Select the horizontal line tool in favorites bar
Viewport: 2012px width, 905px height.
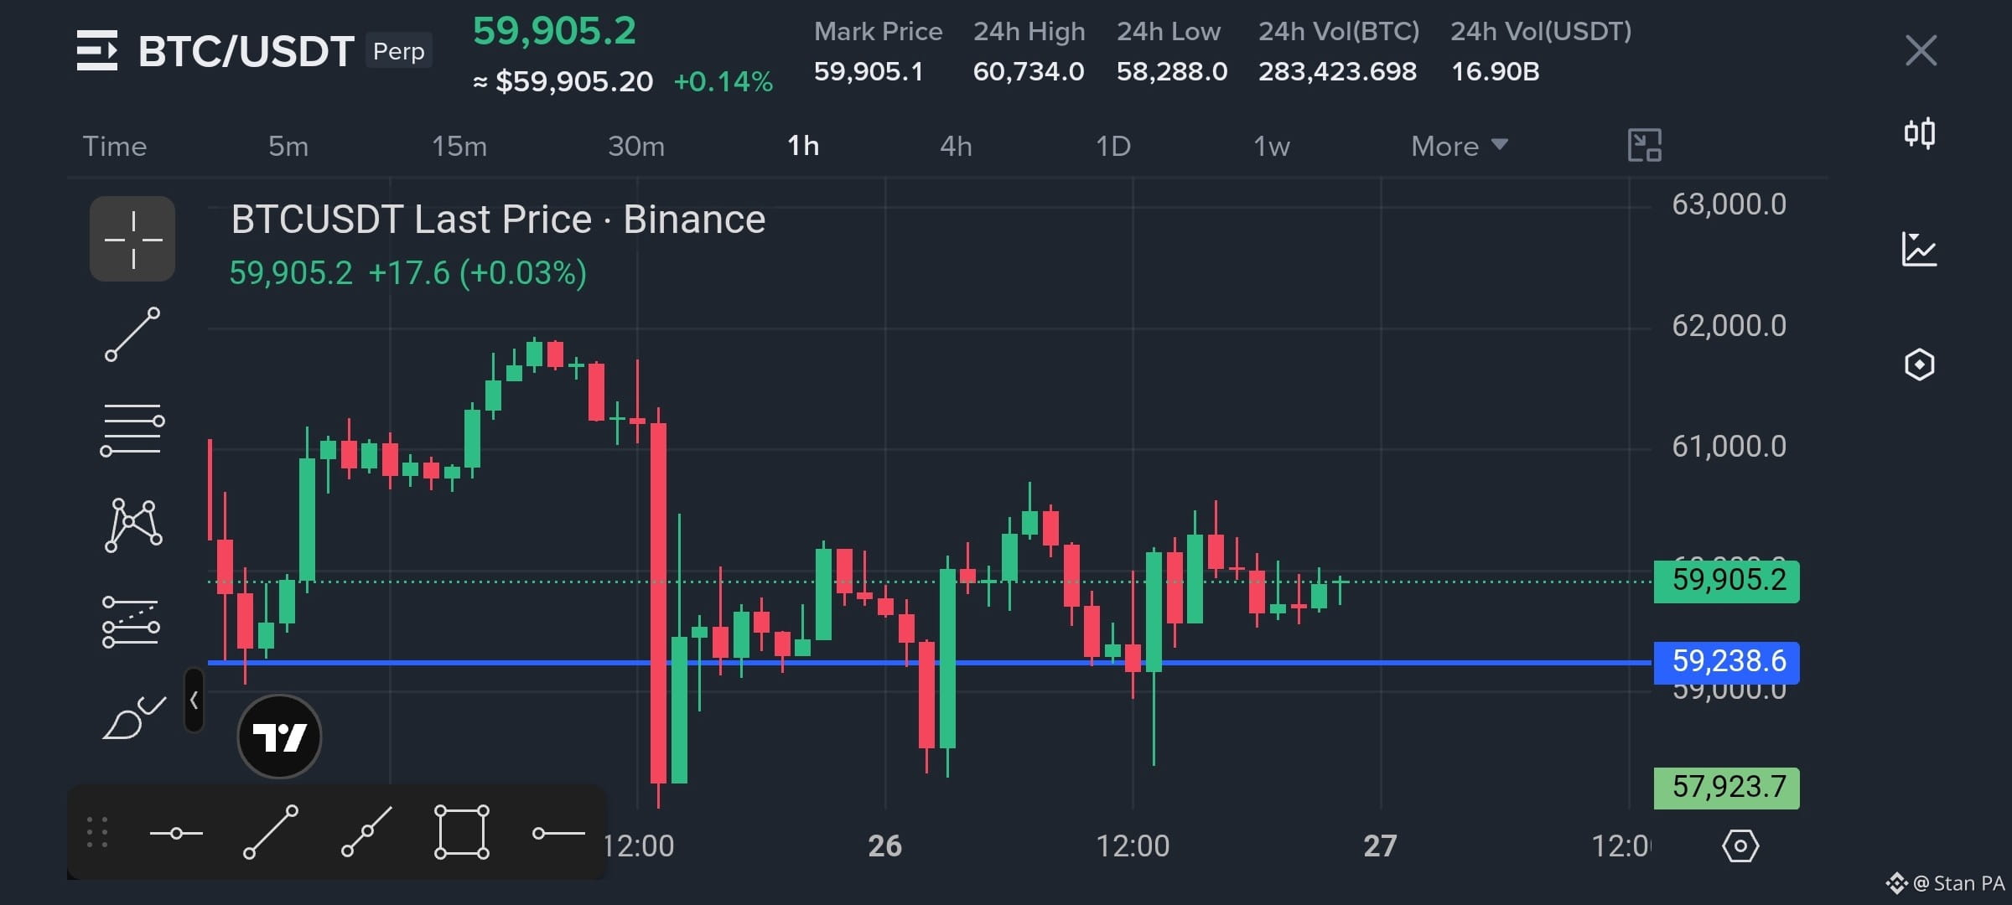(176, 833)
